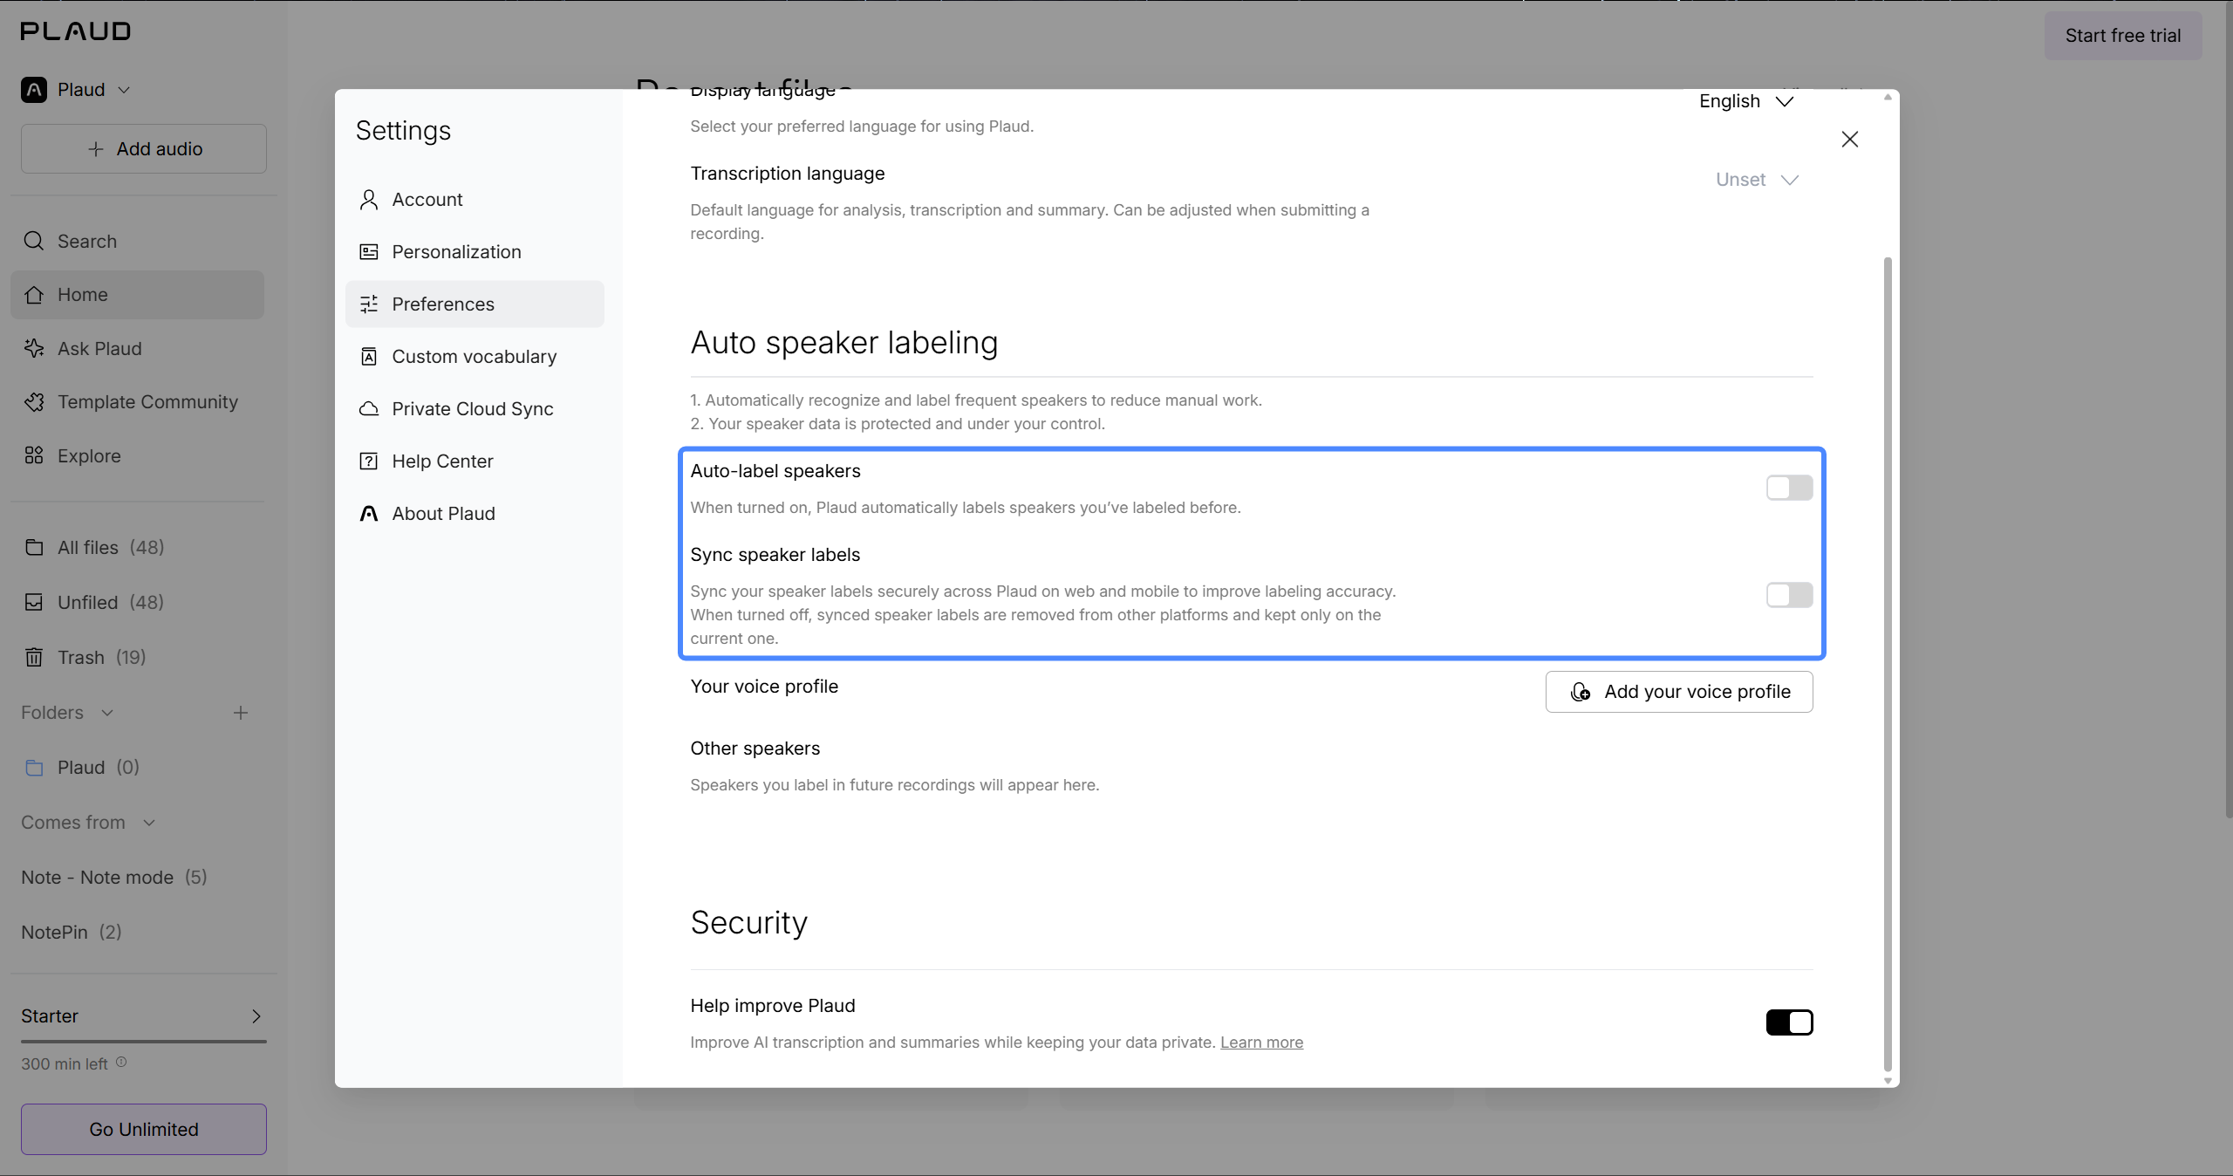Click the About Plaud logo icon
The height and width of the screenshot is (1176, 2233).
(x=369, y=514)
